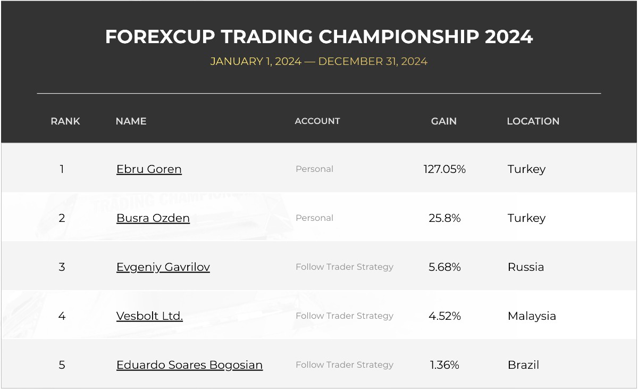Click Personal account type in rank 1 row
The height and width of the screenshot is (389, 638).
point(314,169)
